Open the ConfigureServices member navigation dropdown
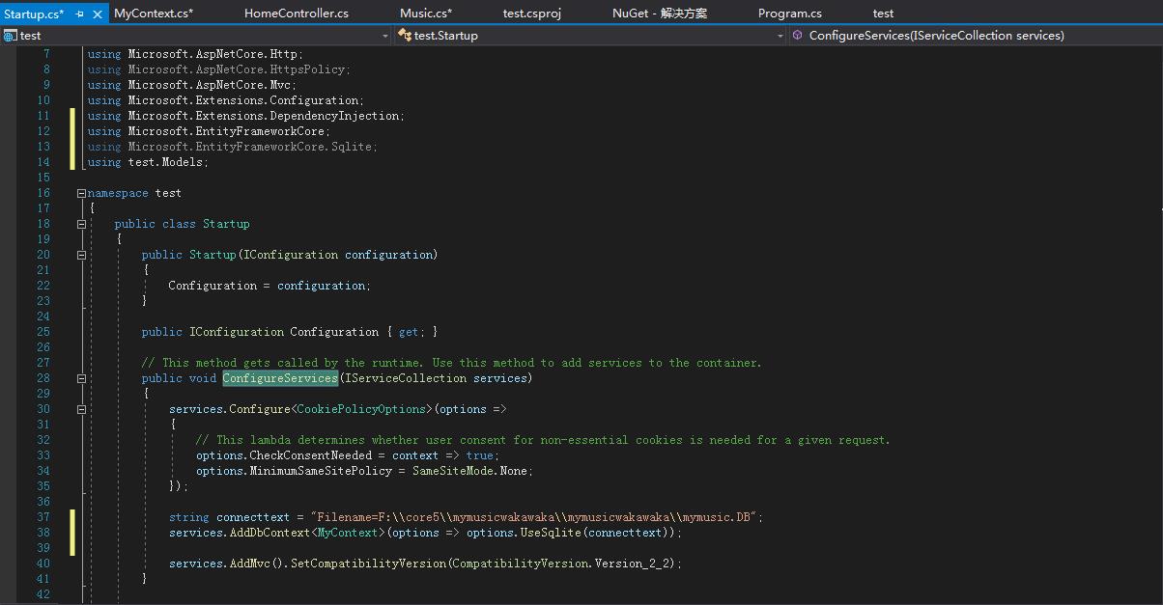Viewport: 1163px width, 605px height. tap(976, 36)
